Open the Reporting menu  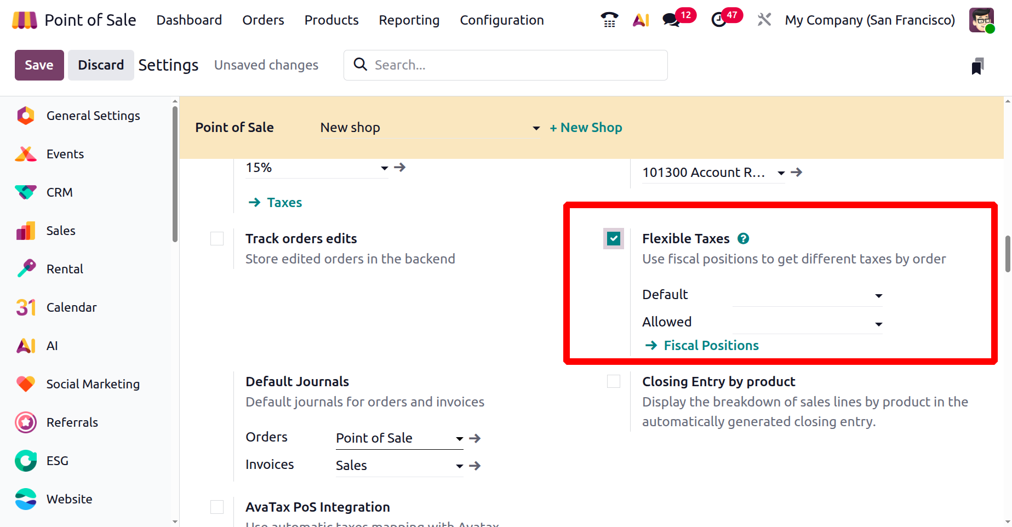coord(409,20)
